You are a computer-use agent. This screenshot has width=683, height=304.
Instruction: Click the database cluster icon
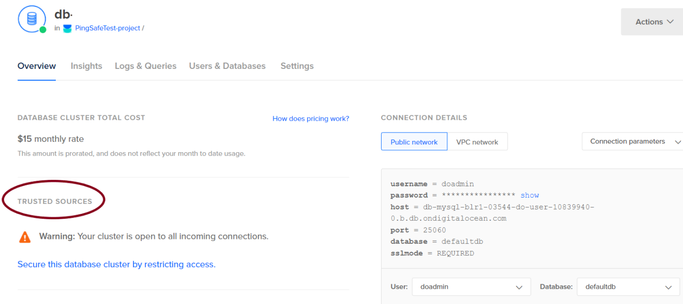[x=32, y=19]
